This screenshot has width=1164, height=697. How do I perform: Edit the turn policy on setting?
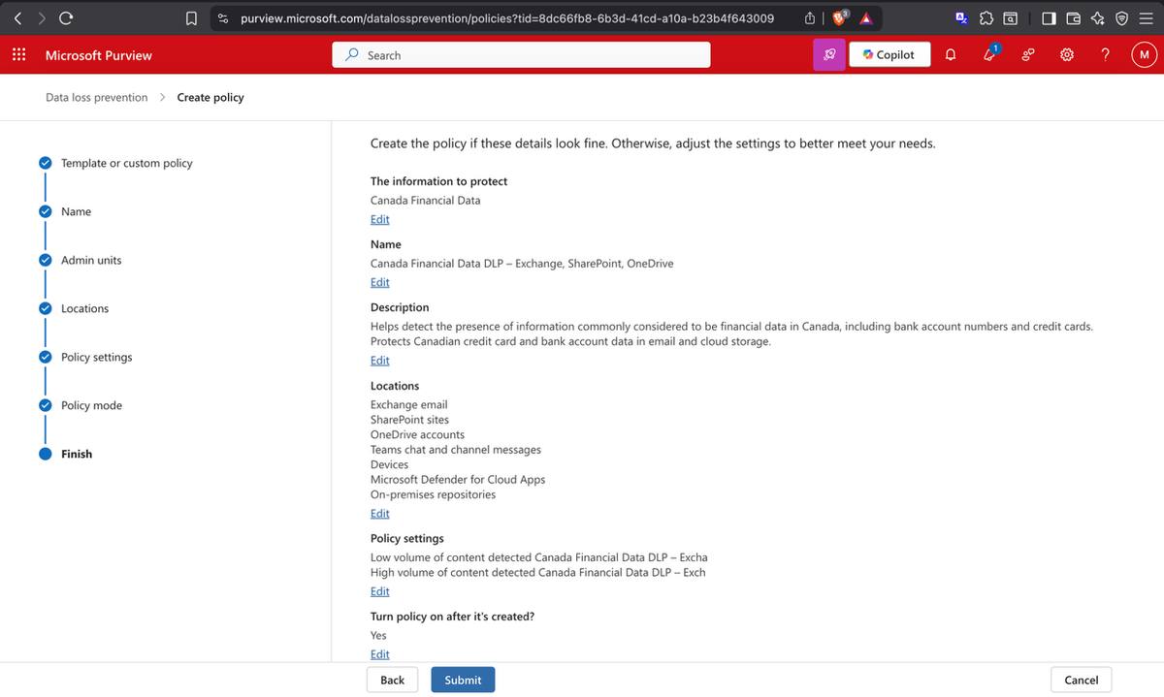[379, 653]
